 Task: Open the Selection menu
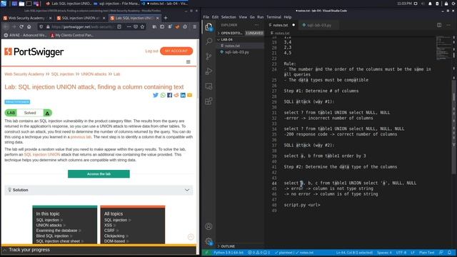228,17
